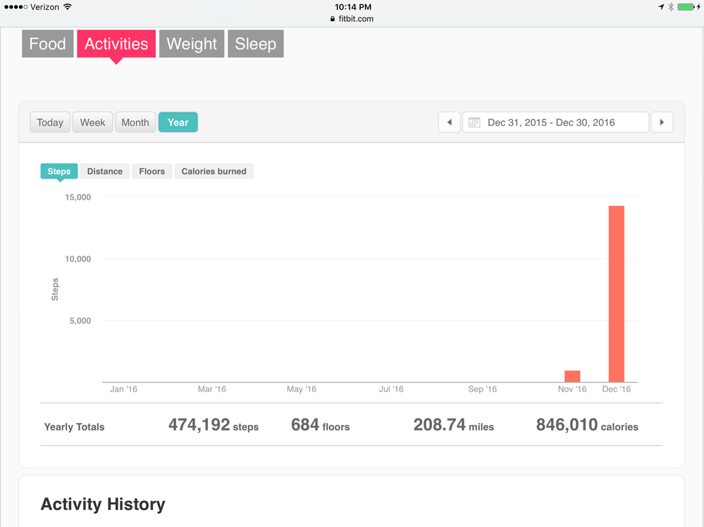Click the tall Dec '16 steps bar
Screen dimensions: 704x527
(616, 294)
